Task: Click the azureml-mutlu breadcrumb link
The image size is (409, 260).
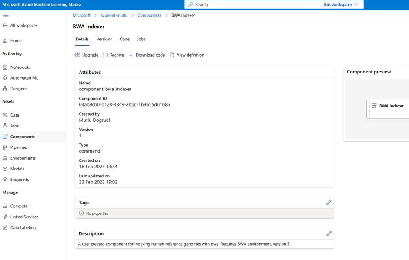Action: point(114,15)
